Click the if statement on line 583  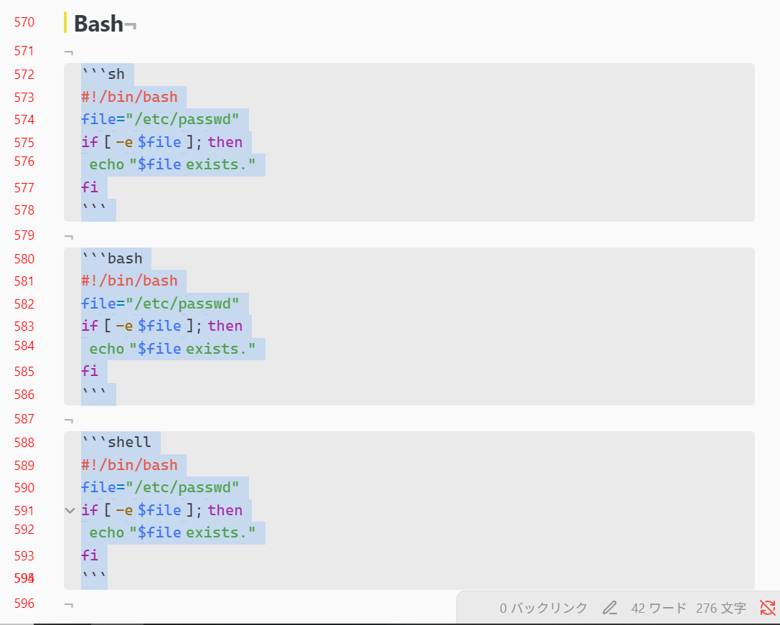point(162,326)
